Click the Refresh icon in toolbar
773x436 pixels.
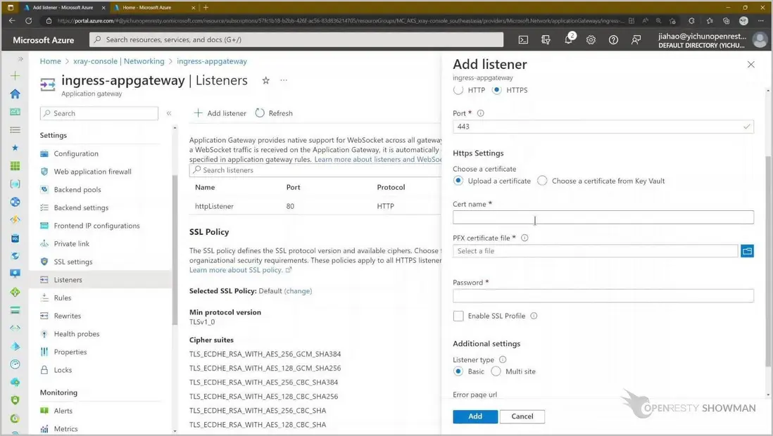(260, 113)
